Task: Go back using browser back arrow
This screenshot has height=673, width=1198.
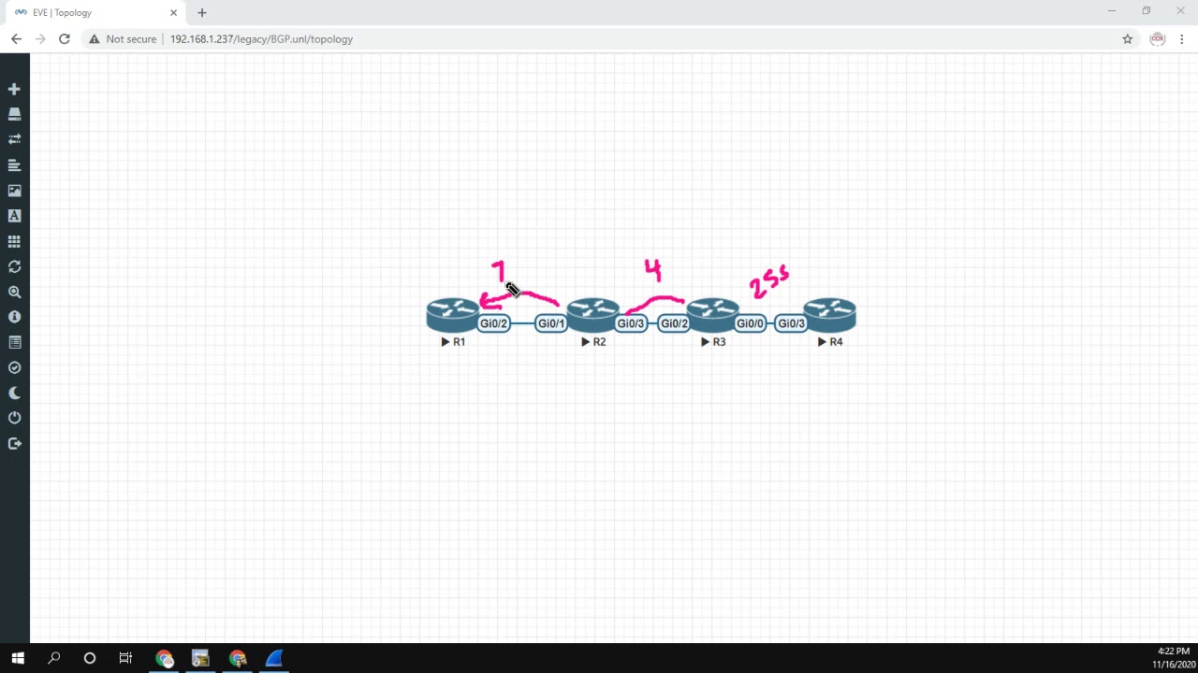Action: 16,39
